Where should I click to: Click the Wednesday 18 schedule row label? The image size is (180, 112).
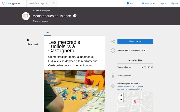coord(124,67)
